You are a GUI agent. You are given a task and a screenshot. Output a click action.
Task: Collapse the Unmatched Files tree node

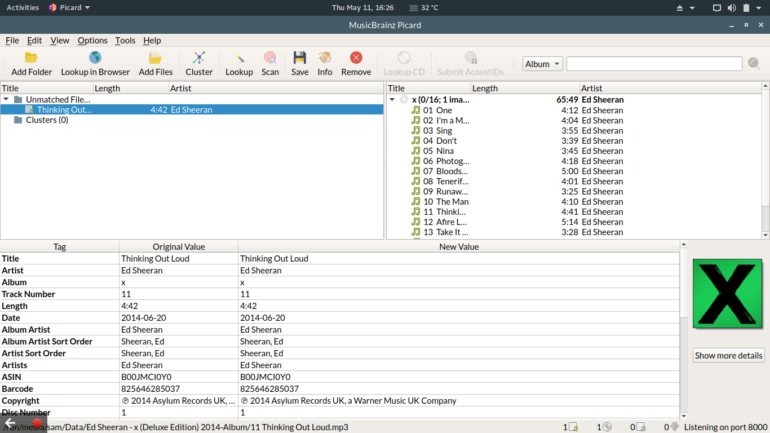click(6, 100)
